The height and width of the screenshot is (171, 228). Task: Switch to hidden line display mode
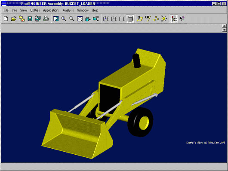pos(114,18)
